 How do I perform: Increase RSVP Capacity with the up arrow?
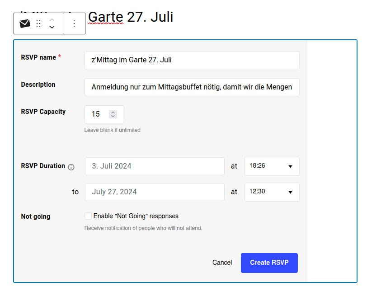click(x=113, y=112)
